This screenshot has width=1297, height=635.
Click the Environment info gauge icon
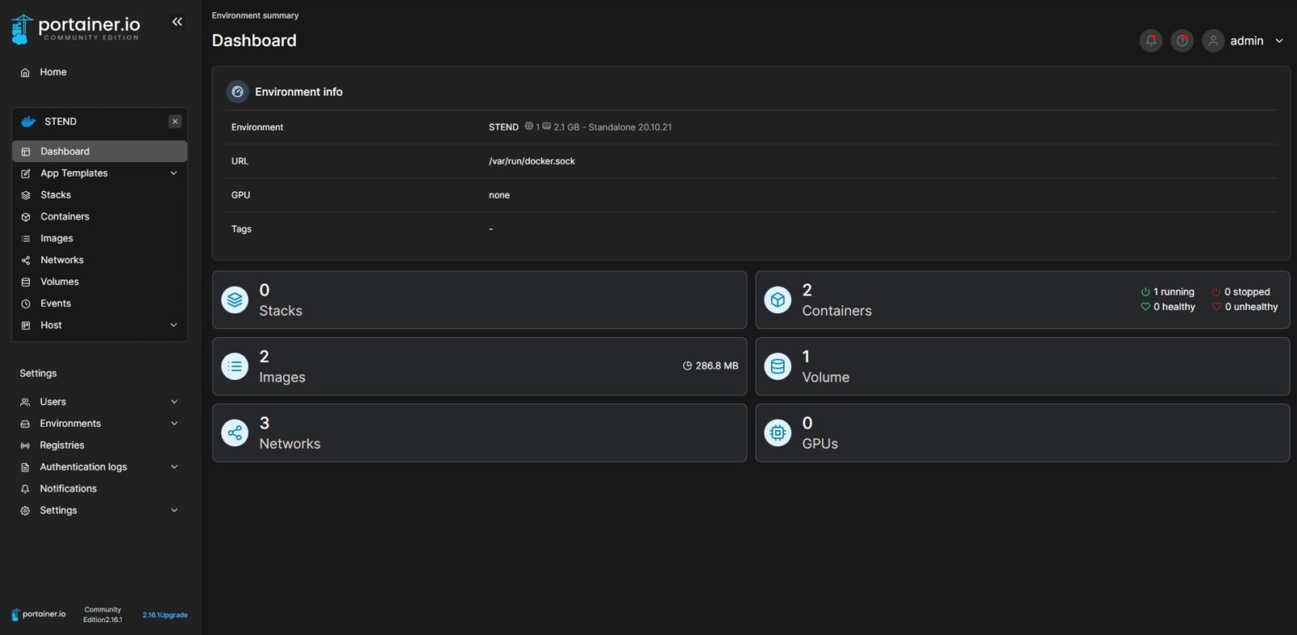pos(238,92)
